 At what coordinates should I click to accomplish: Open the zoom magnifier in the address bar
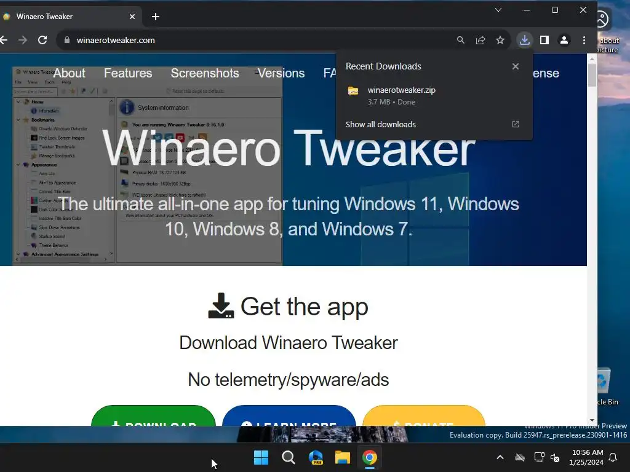460,40
